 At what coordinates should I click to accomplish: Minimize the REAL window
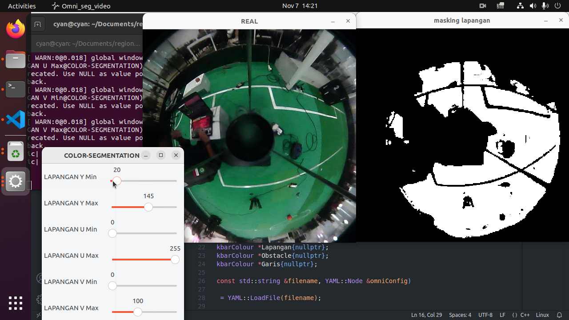(x=333, y=21)
